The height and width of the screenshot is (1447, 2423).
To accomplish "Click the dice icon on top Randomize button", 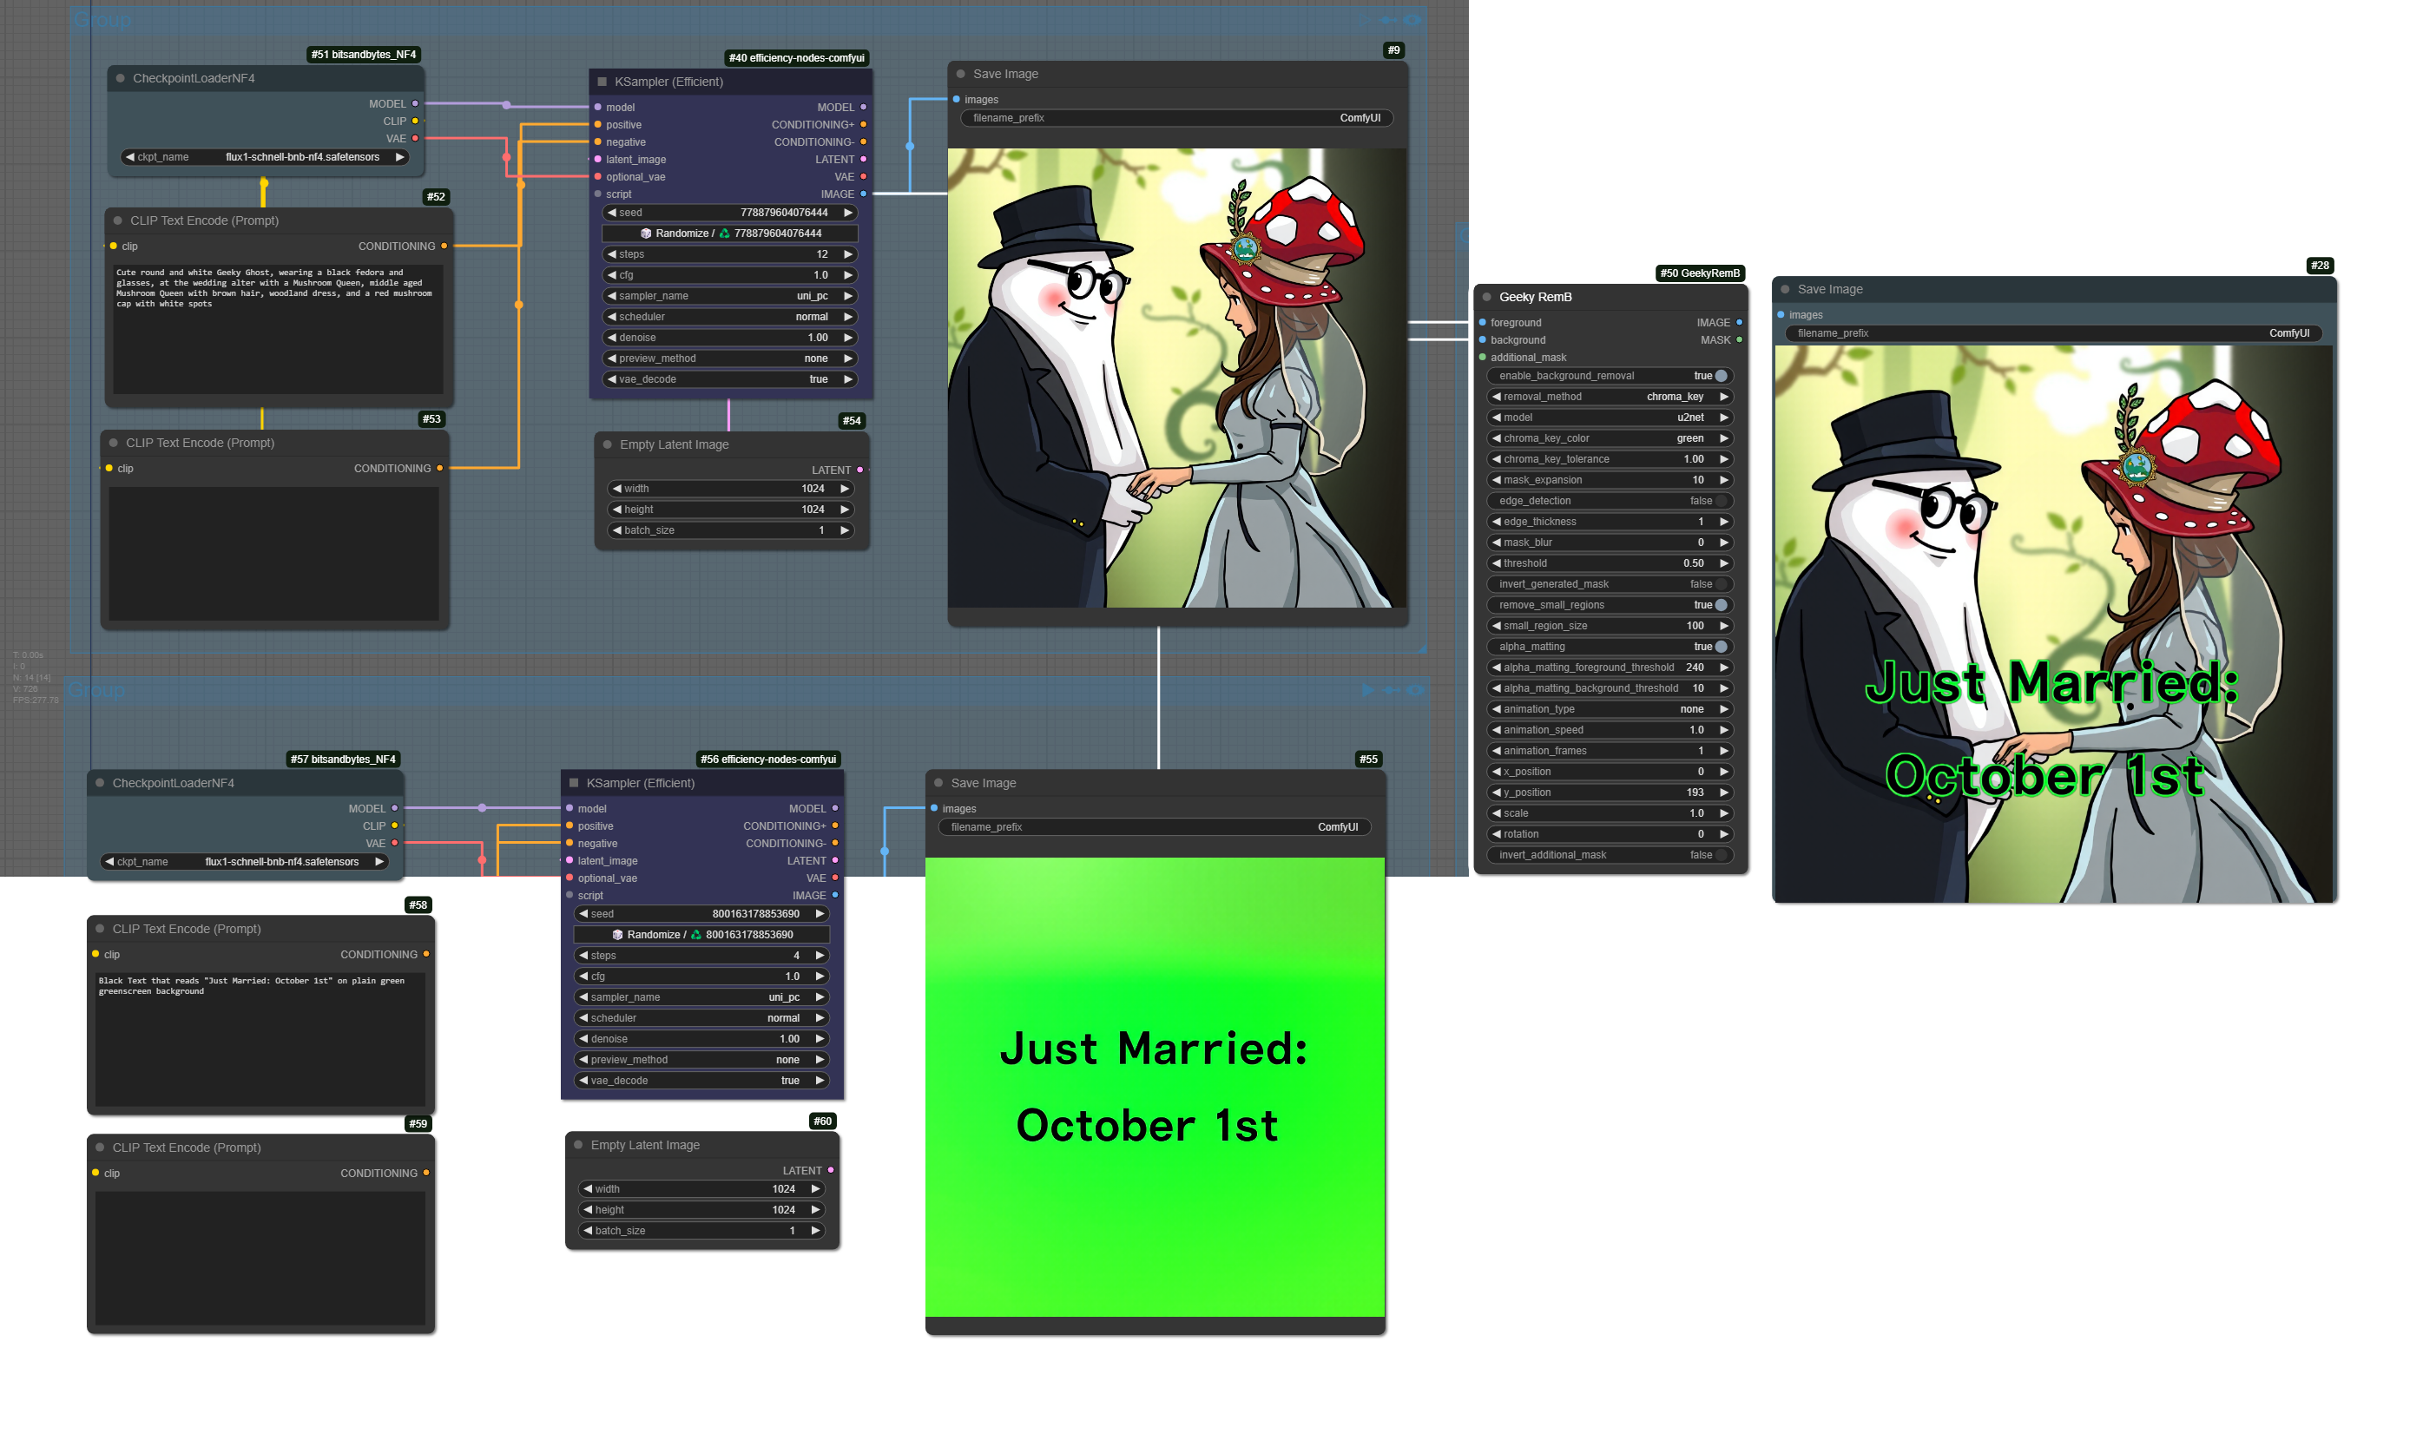I will (x=646, y=234).
